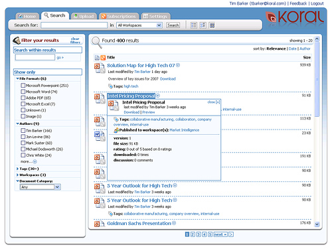
Task: Sort results by Date
Action: (x=292, y=48)
